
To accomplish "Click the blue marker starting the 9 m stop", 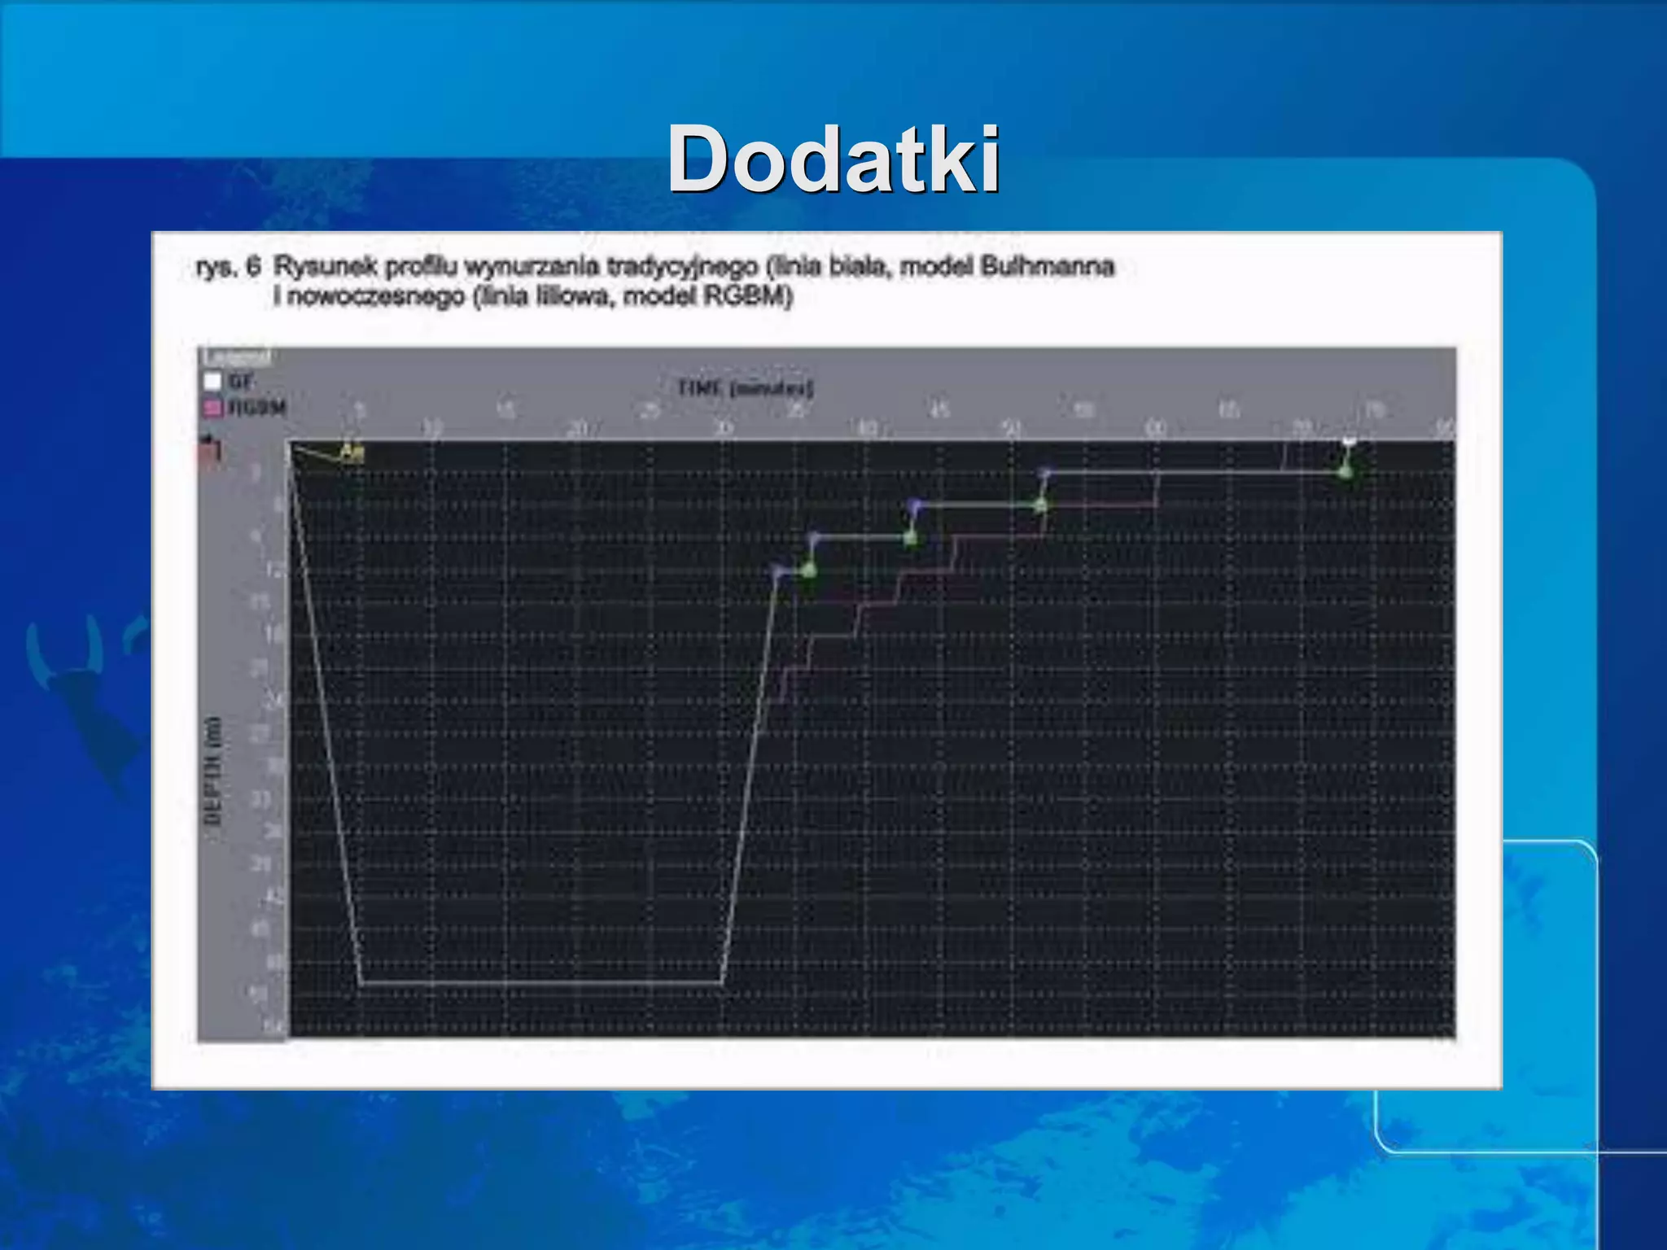I will click(814, 538).
